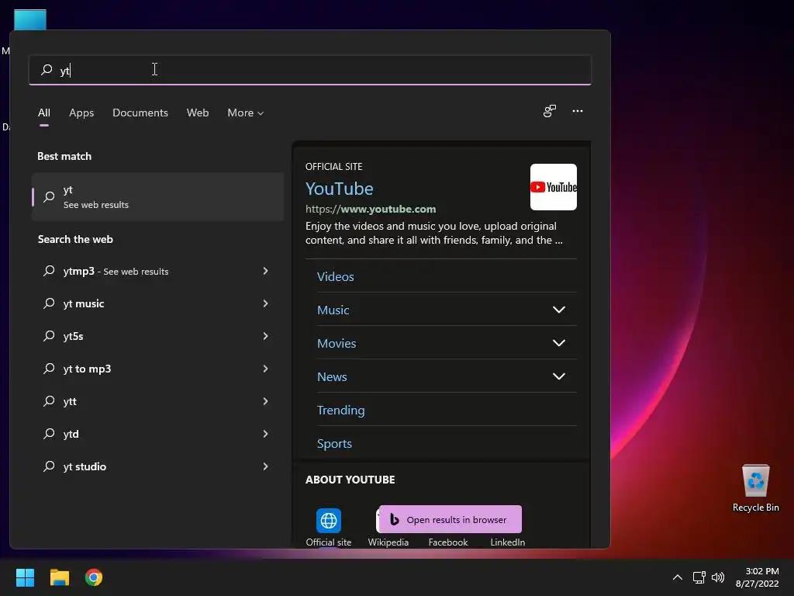Click search icon beside ytt suggestion
This screenshot has height=596, width=794.
tap(49, 401)
